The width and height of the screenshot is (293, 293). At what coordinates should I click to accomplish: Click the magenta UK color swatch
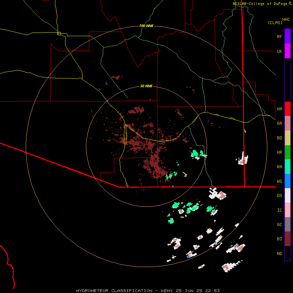(287, 51)
